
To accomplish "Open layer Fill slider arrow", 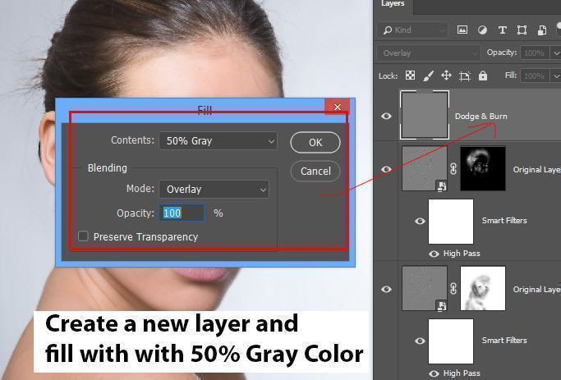I will click(x=555, y=76).
